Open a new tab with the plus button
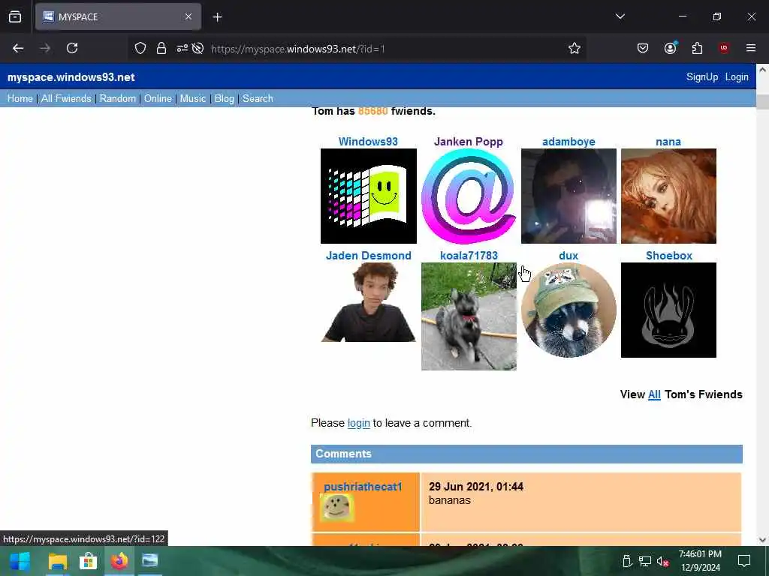This screenshot has height=576, width=769. click(217, 17)
